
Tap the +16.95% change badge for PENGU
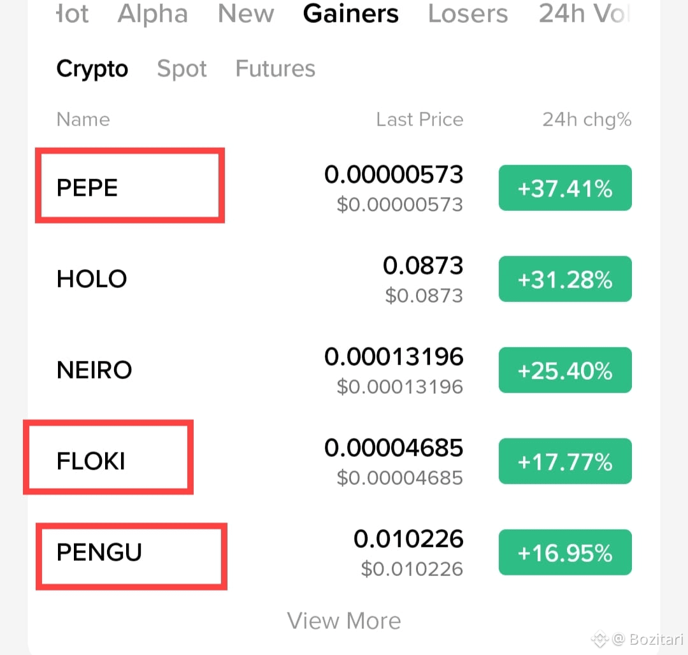(564, 552)
